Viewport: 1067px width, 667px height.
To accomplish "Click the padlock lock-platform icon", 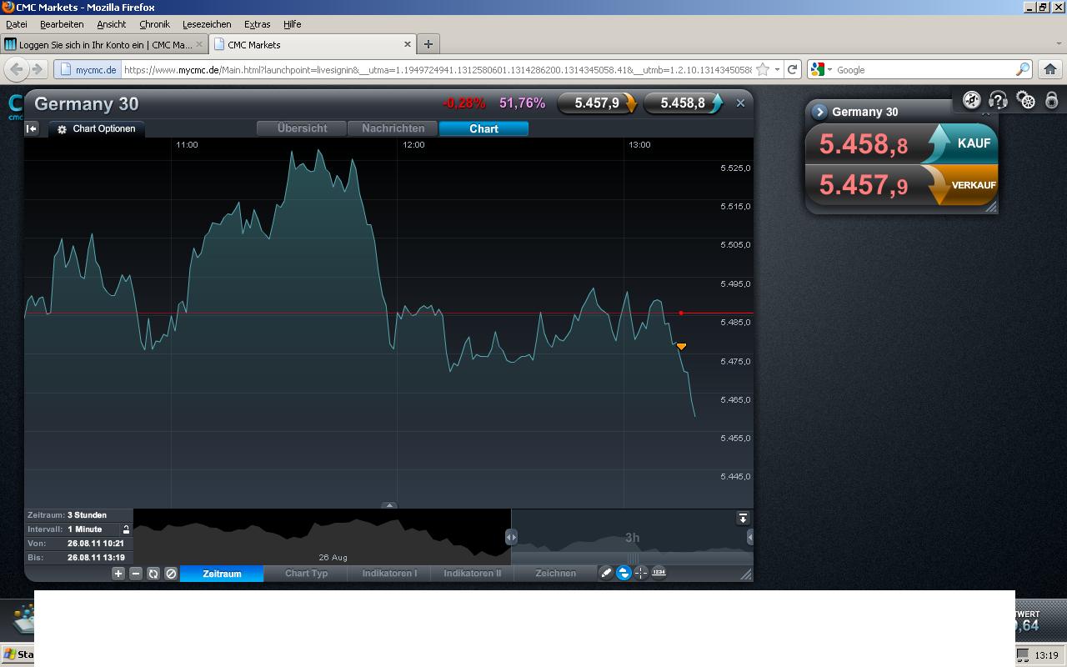I will 1052,100.
